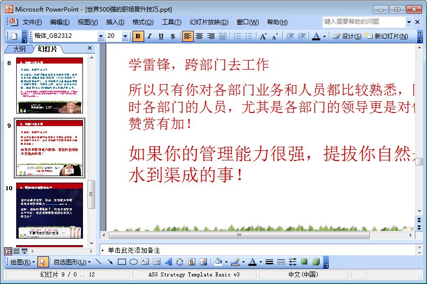Open the 插入(I) menu
This screenshot has width=427, height=284.
[x=115, y=22]
